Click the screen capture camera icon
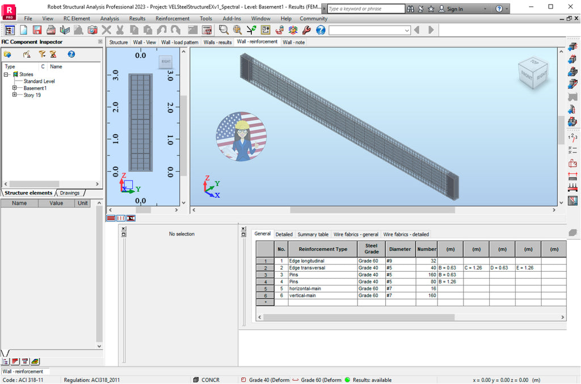581x384 pixels. [x=92, y=29]
